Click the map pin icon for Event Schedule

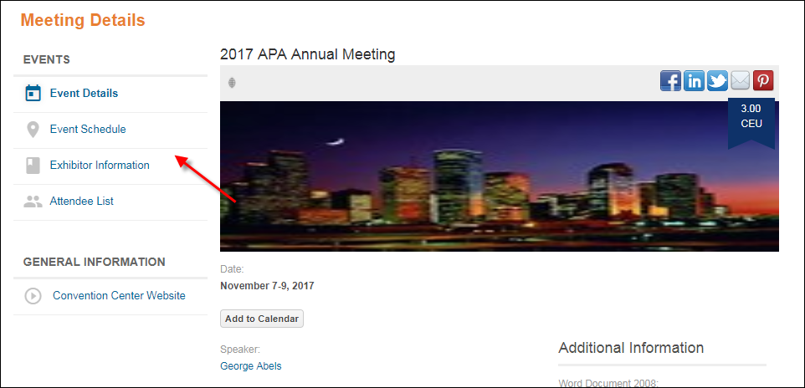point(33,130)
